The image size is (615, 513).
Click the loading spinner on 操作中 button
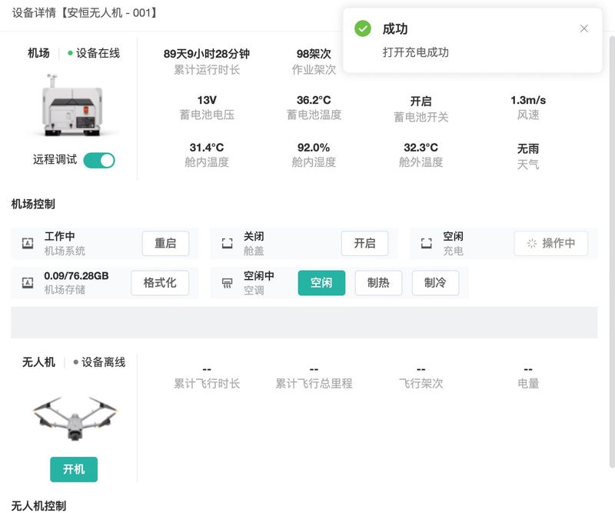531,244
